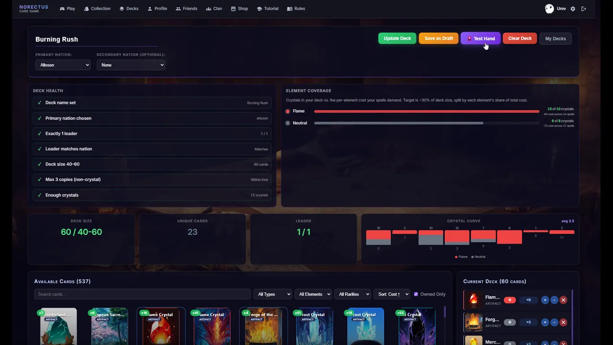Click the 'Leader matches nation' row
The image size is (613, 345).
[x=152, y=149]
